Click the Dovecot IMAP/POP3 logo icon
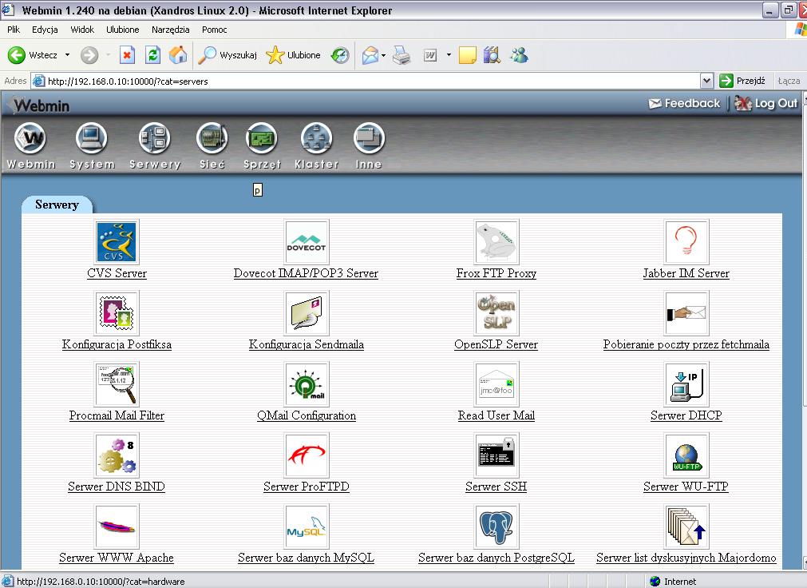 pyautogui.click(x=307, y=242)
